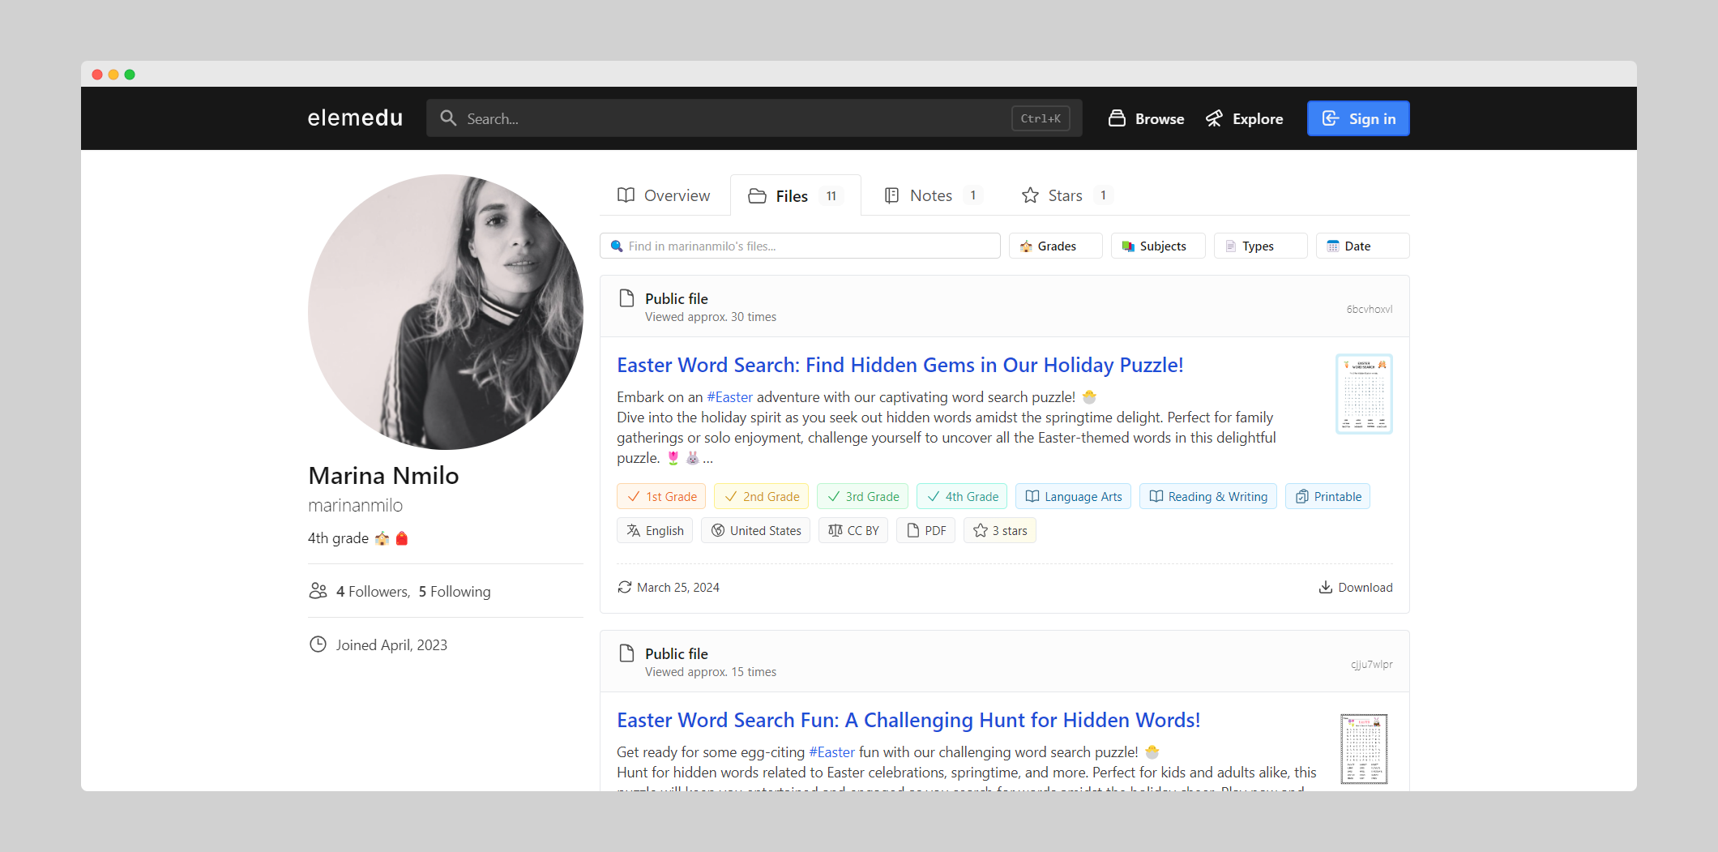Click the yellow minimize window button
1718x852 pixels.
tap(113, 75)
